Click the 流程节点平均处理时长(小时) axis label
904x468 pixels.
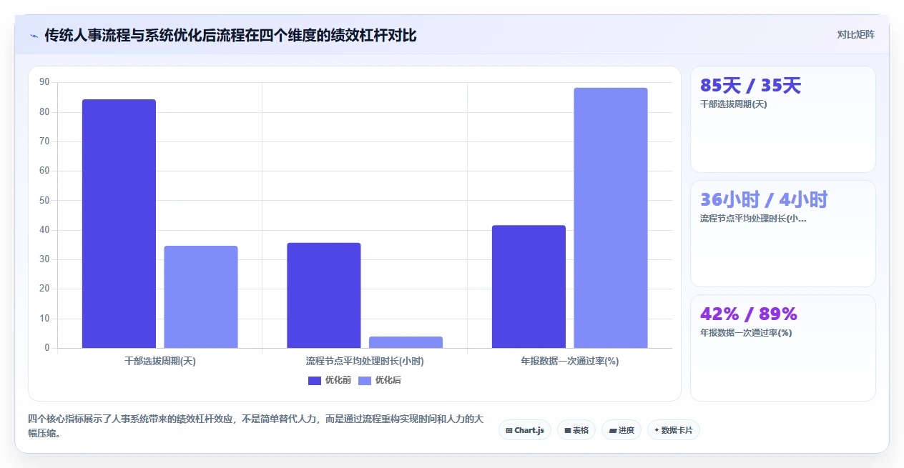tap(365, 362)
